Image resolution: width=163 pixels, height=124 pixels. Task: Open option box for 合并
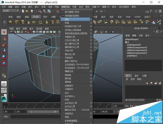point(91,93)
